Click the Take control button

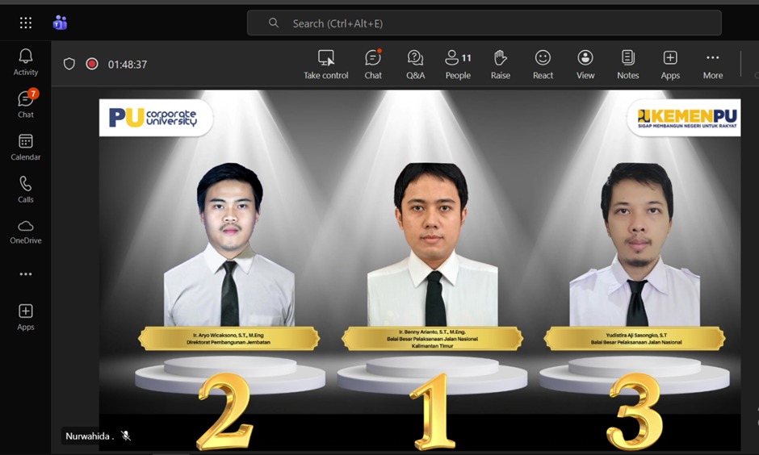[326, 64]
